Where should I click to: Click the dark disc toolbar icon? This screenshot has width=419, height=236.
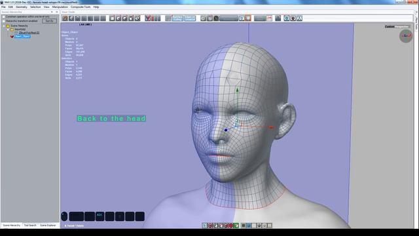(x=293, y=18)
